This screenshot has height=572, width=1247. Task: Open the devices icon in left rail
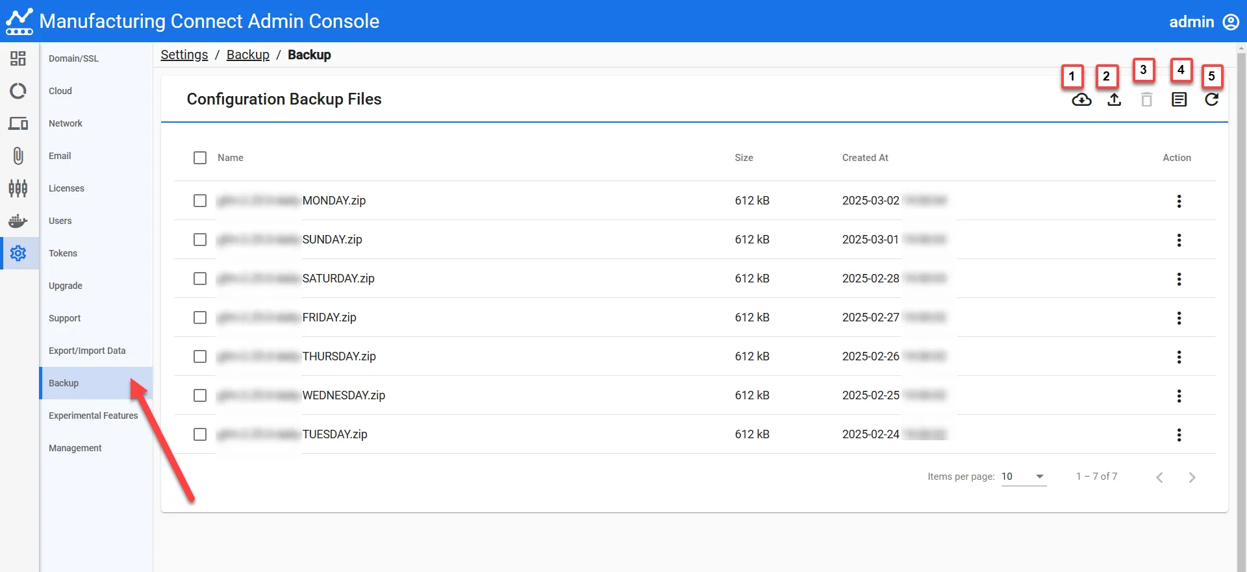tap(18, 123)
